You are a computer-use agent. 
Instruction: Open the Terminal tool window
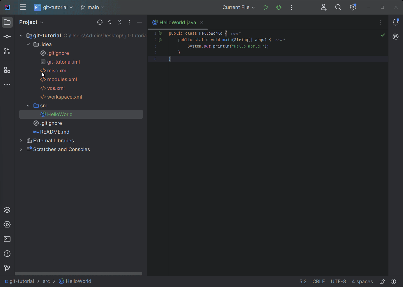click(7, 239)
